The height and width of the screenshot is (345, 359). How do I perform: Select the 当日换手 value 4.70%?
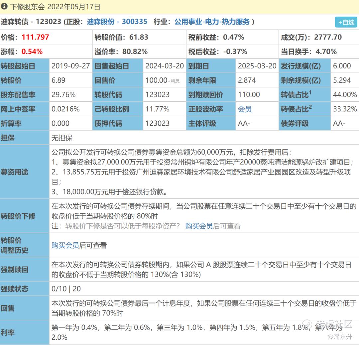click(326, 52)
